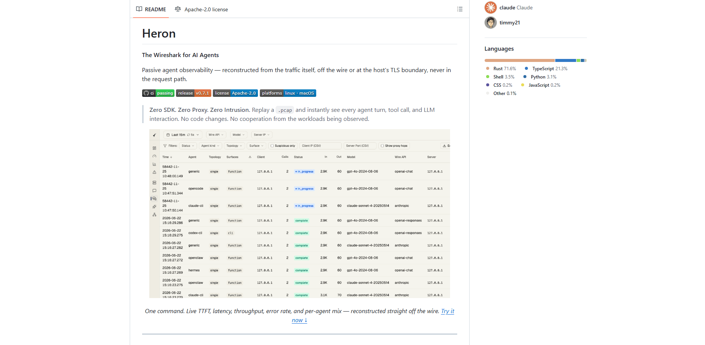Open the Wire API filter dropdown
The width and height of the screenshot is (705, 345).
tap(216, 135)
